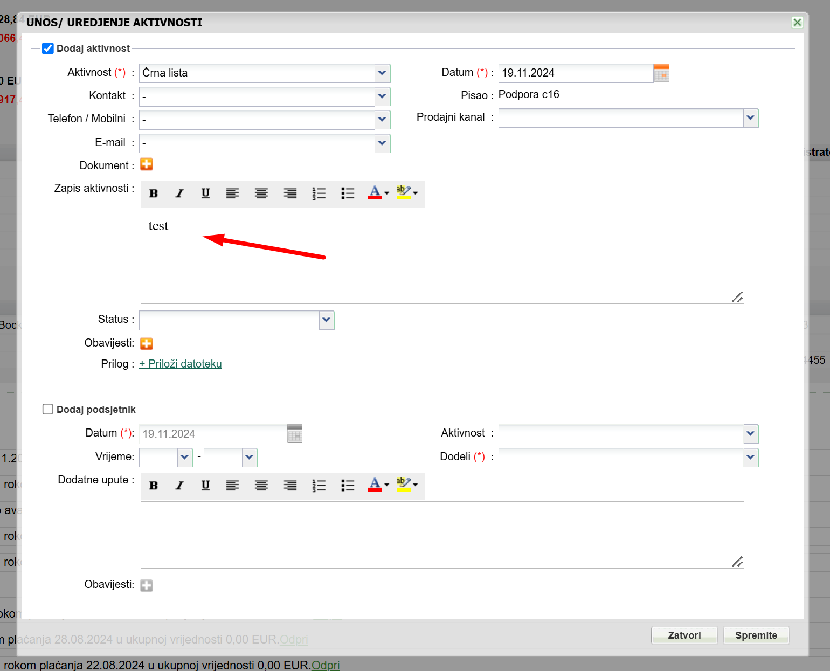830x671 pixels.
Task: Align text right in Zapis aktivnosti toolbar
Action: 290,193
